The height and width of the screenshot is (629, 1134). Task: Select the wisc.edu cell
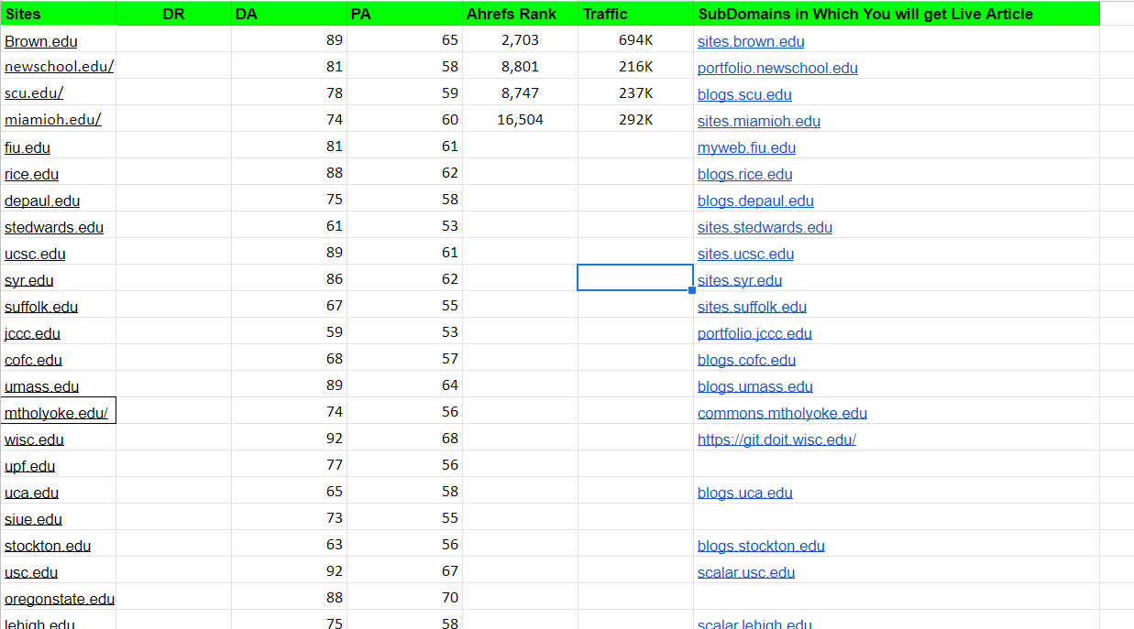(59, 439)
